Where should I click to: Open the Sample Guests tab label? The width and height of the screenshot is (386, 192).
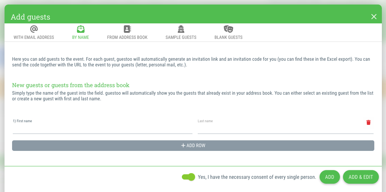pyautogui.click(x=181, y=37)
